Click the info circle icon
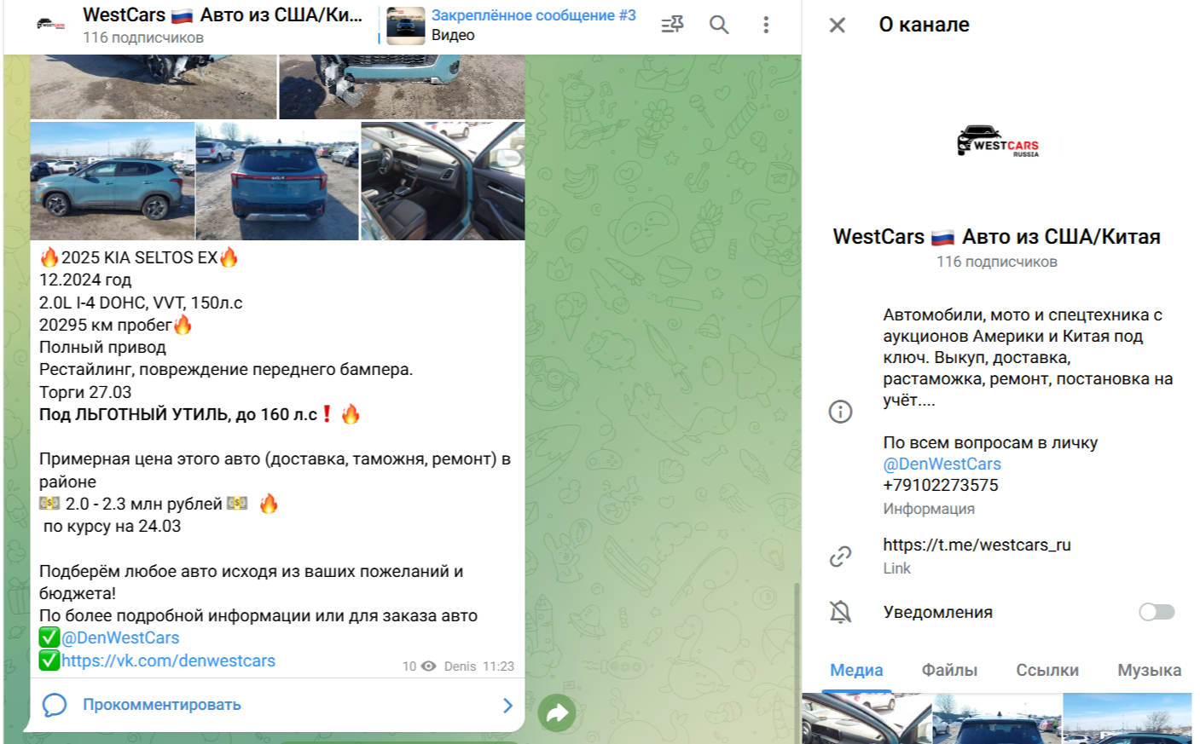The width and height of the screenshot is (1200, 744). pos(840,412)
